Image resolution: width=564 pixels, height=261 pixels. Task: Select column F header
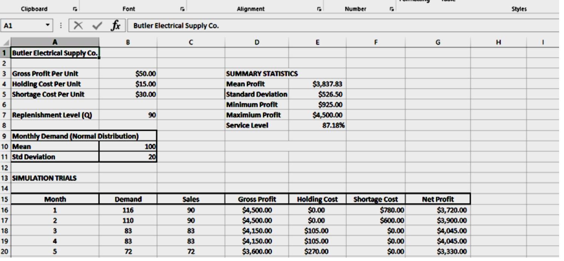(x=375, y=42)
